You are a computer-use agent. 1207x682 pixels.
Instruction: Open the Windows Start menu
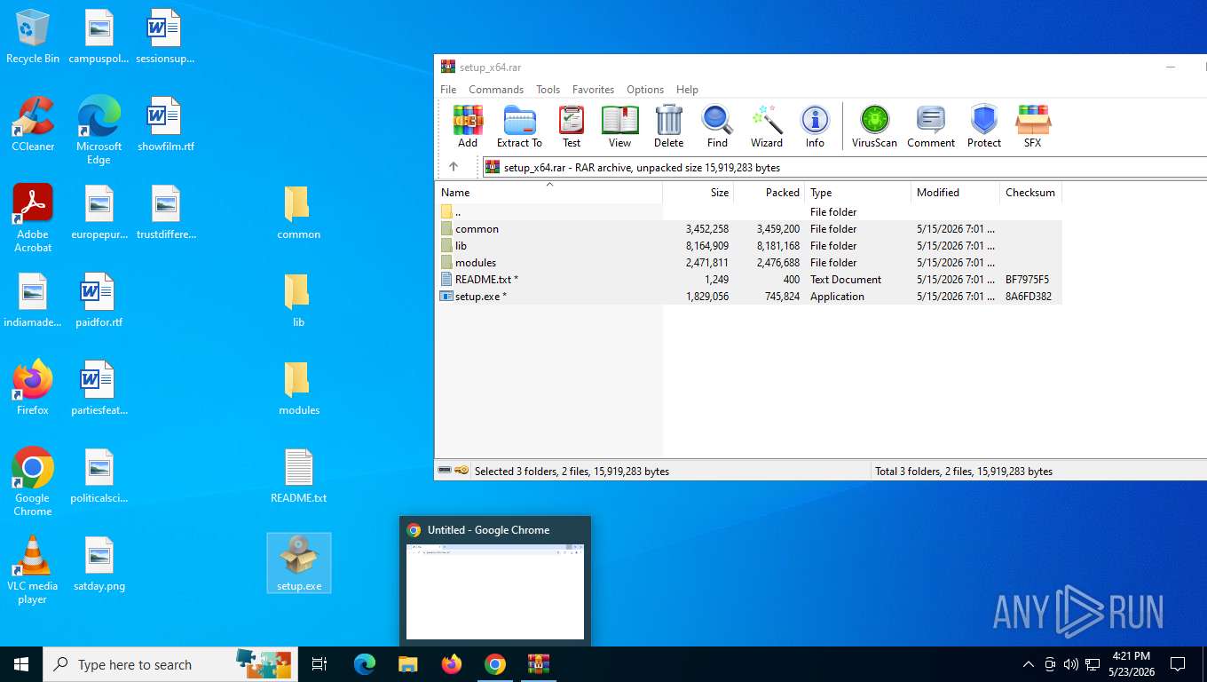[21, 664]
